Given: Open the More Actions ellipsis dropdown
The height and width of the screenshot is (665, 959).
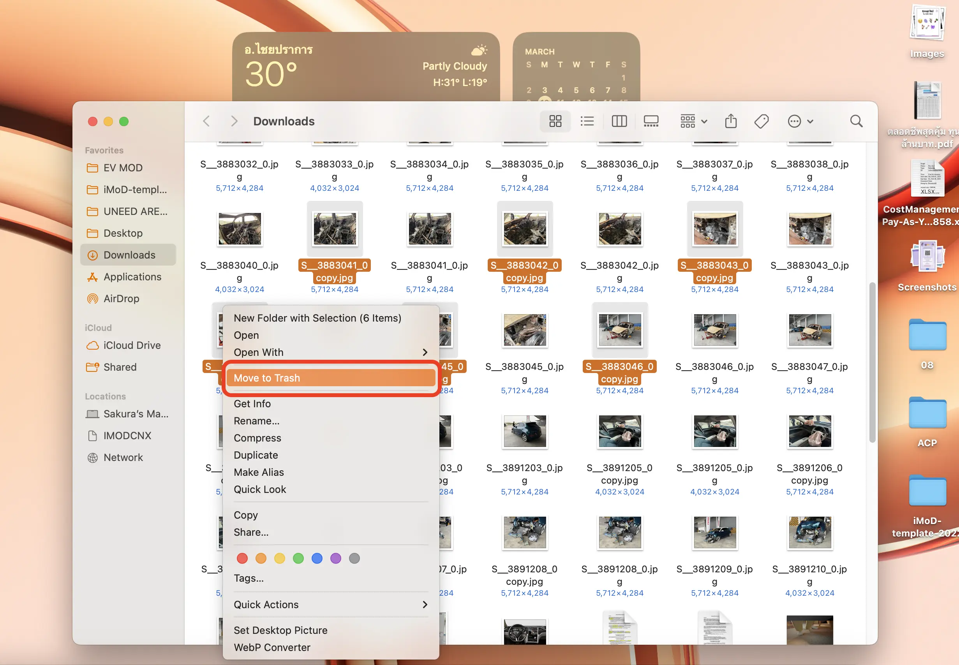Looking at the screenshot, I should [800, 121].
